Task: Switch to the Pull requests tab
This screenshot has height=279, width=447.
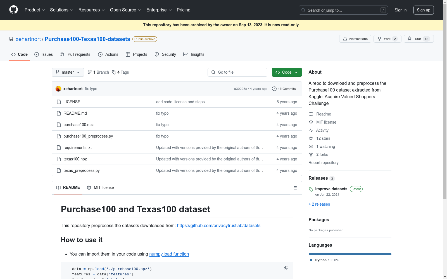Action: tap(75, 54)
